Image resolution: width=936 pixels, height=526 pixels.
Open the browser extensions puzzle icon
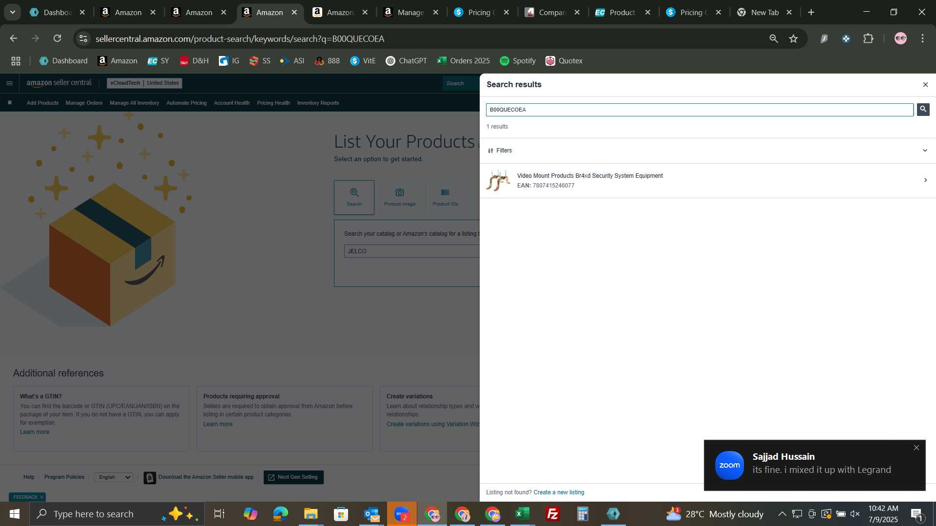868,38
